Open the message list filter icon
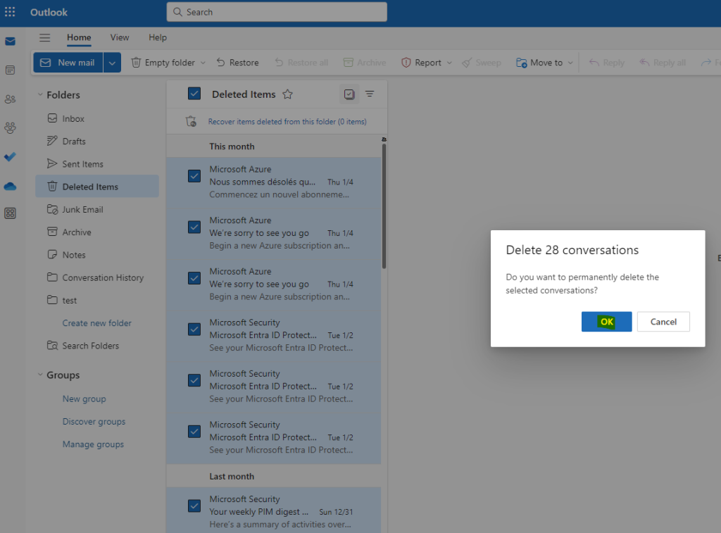Image resolution: width=721 pixels, height=533 pixels. [x=370, y=94]
